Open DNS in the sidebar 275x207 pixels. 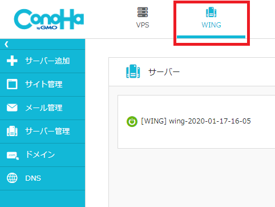tap(42, 178)
